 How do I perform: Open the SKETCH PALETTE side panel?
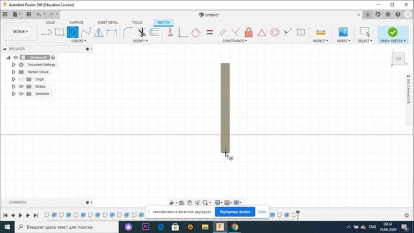[408, 91]
